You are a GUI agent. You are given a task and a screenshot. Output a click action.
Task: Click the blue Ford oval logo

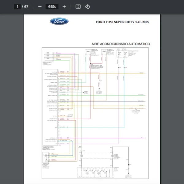(x=59, y=21)
